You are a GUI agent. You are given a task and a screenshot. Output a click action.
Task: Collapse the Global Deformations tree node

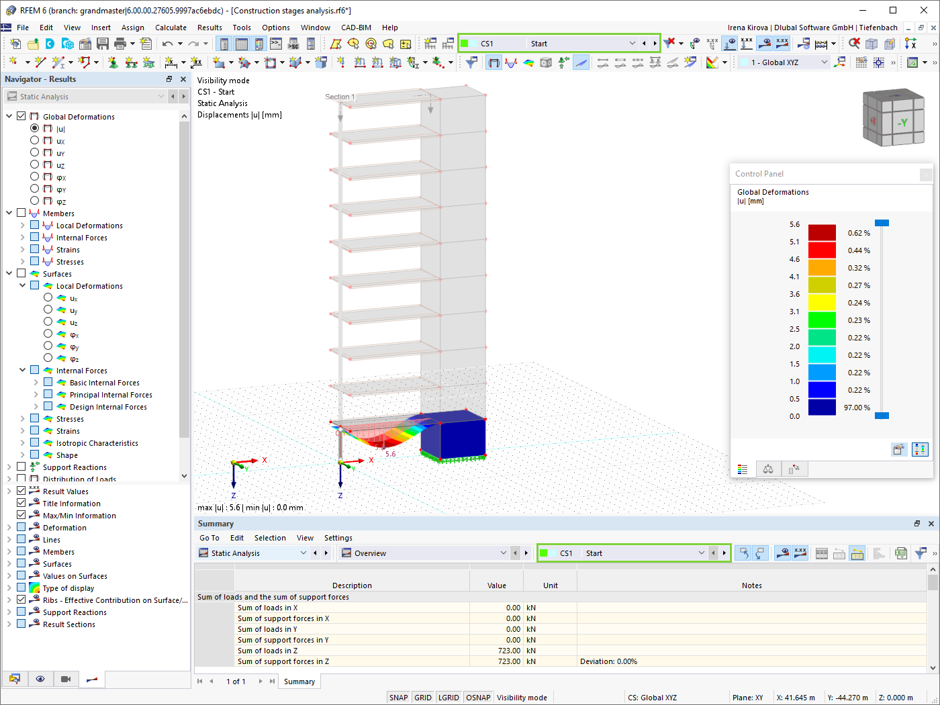(9, 116)
